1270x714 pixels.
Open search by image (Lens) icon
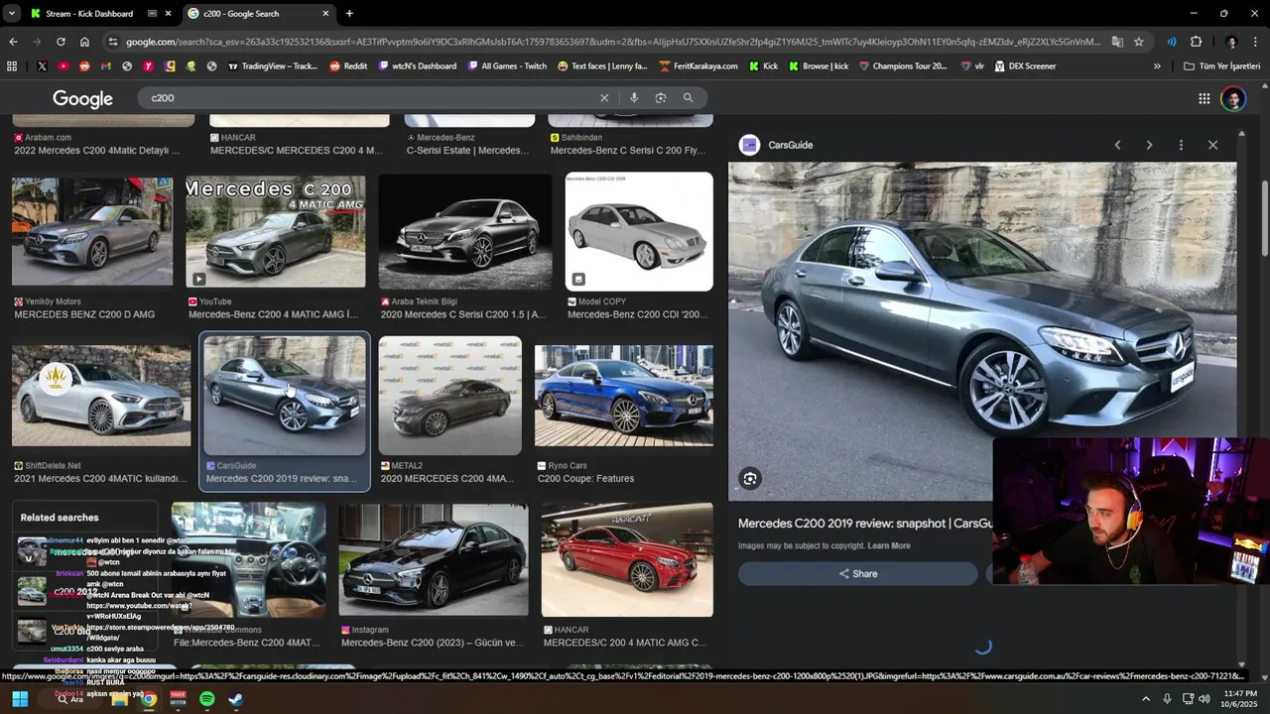point(661,98)
